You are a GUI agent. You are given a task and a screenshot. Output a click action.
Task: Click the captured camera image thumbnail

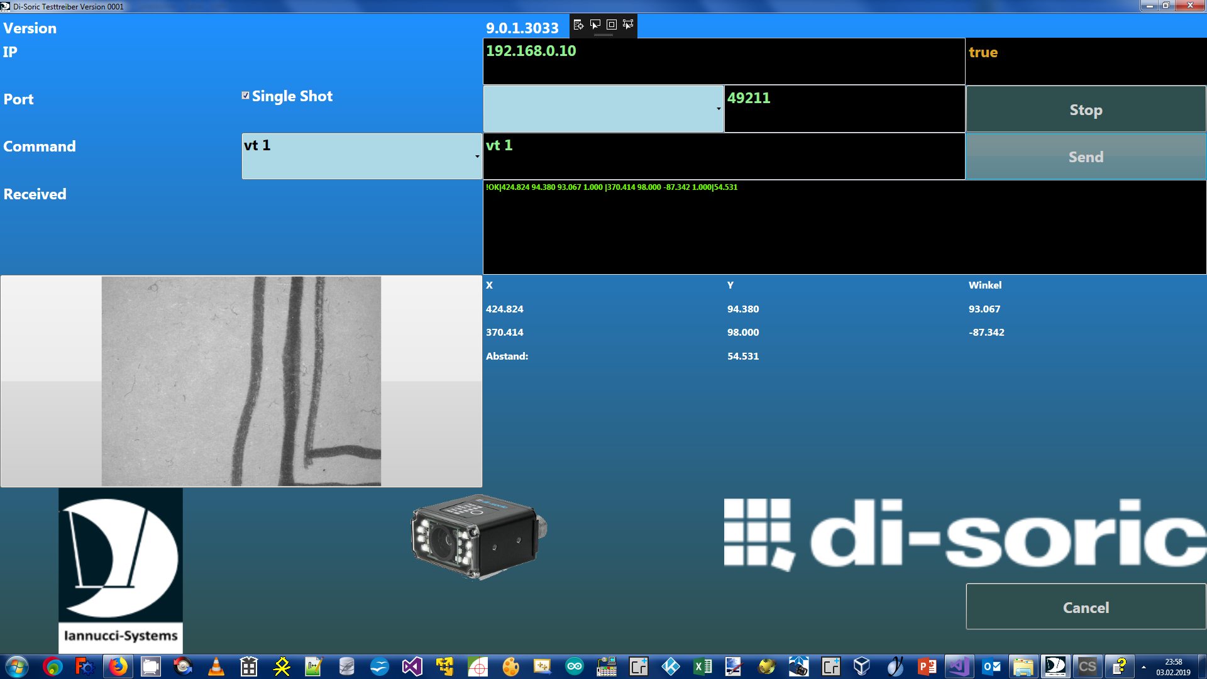coord(241,381)
